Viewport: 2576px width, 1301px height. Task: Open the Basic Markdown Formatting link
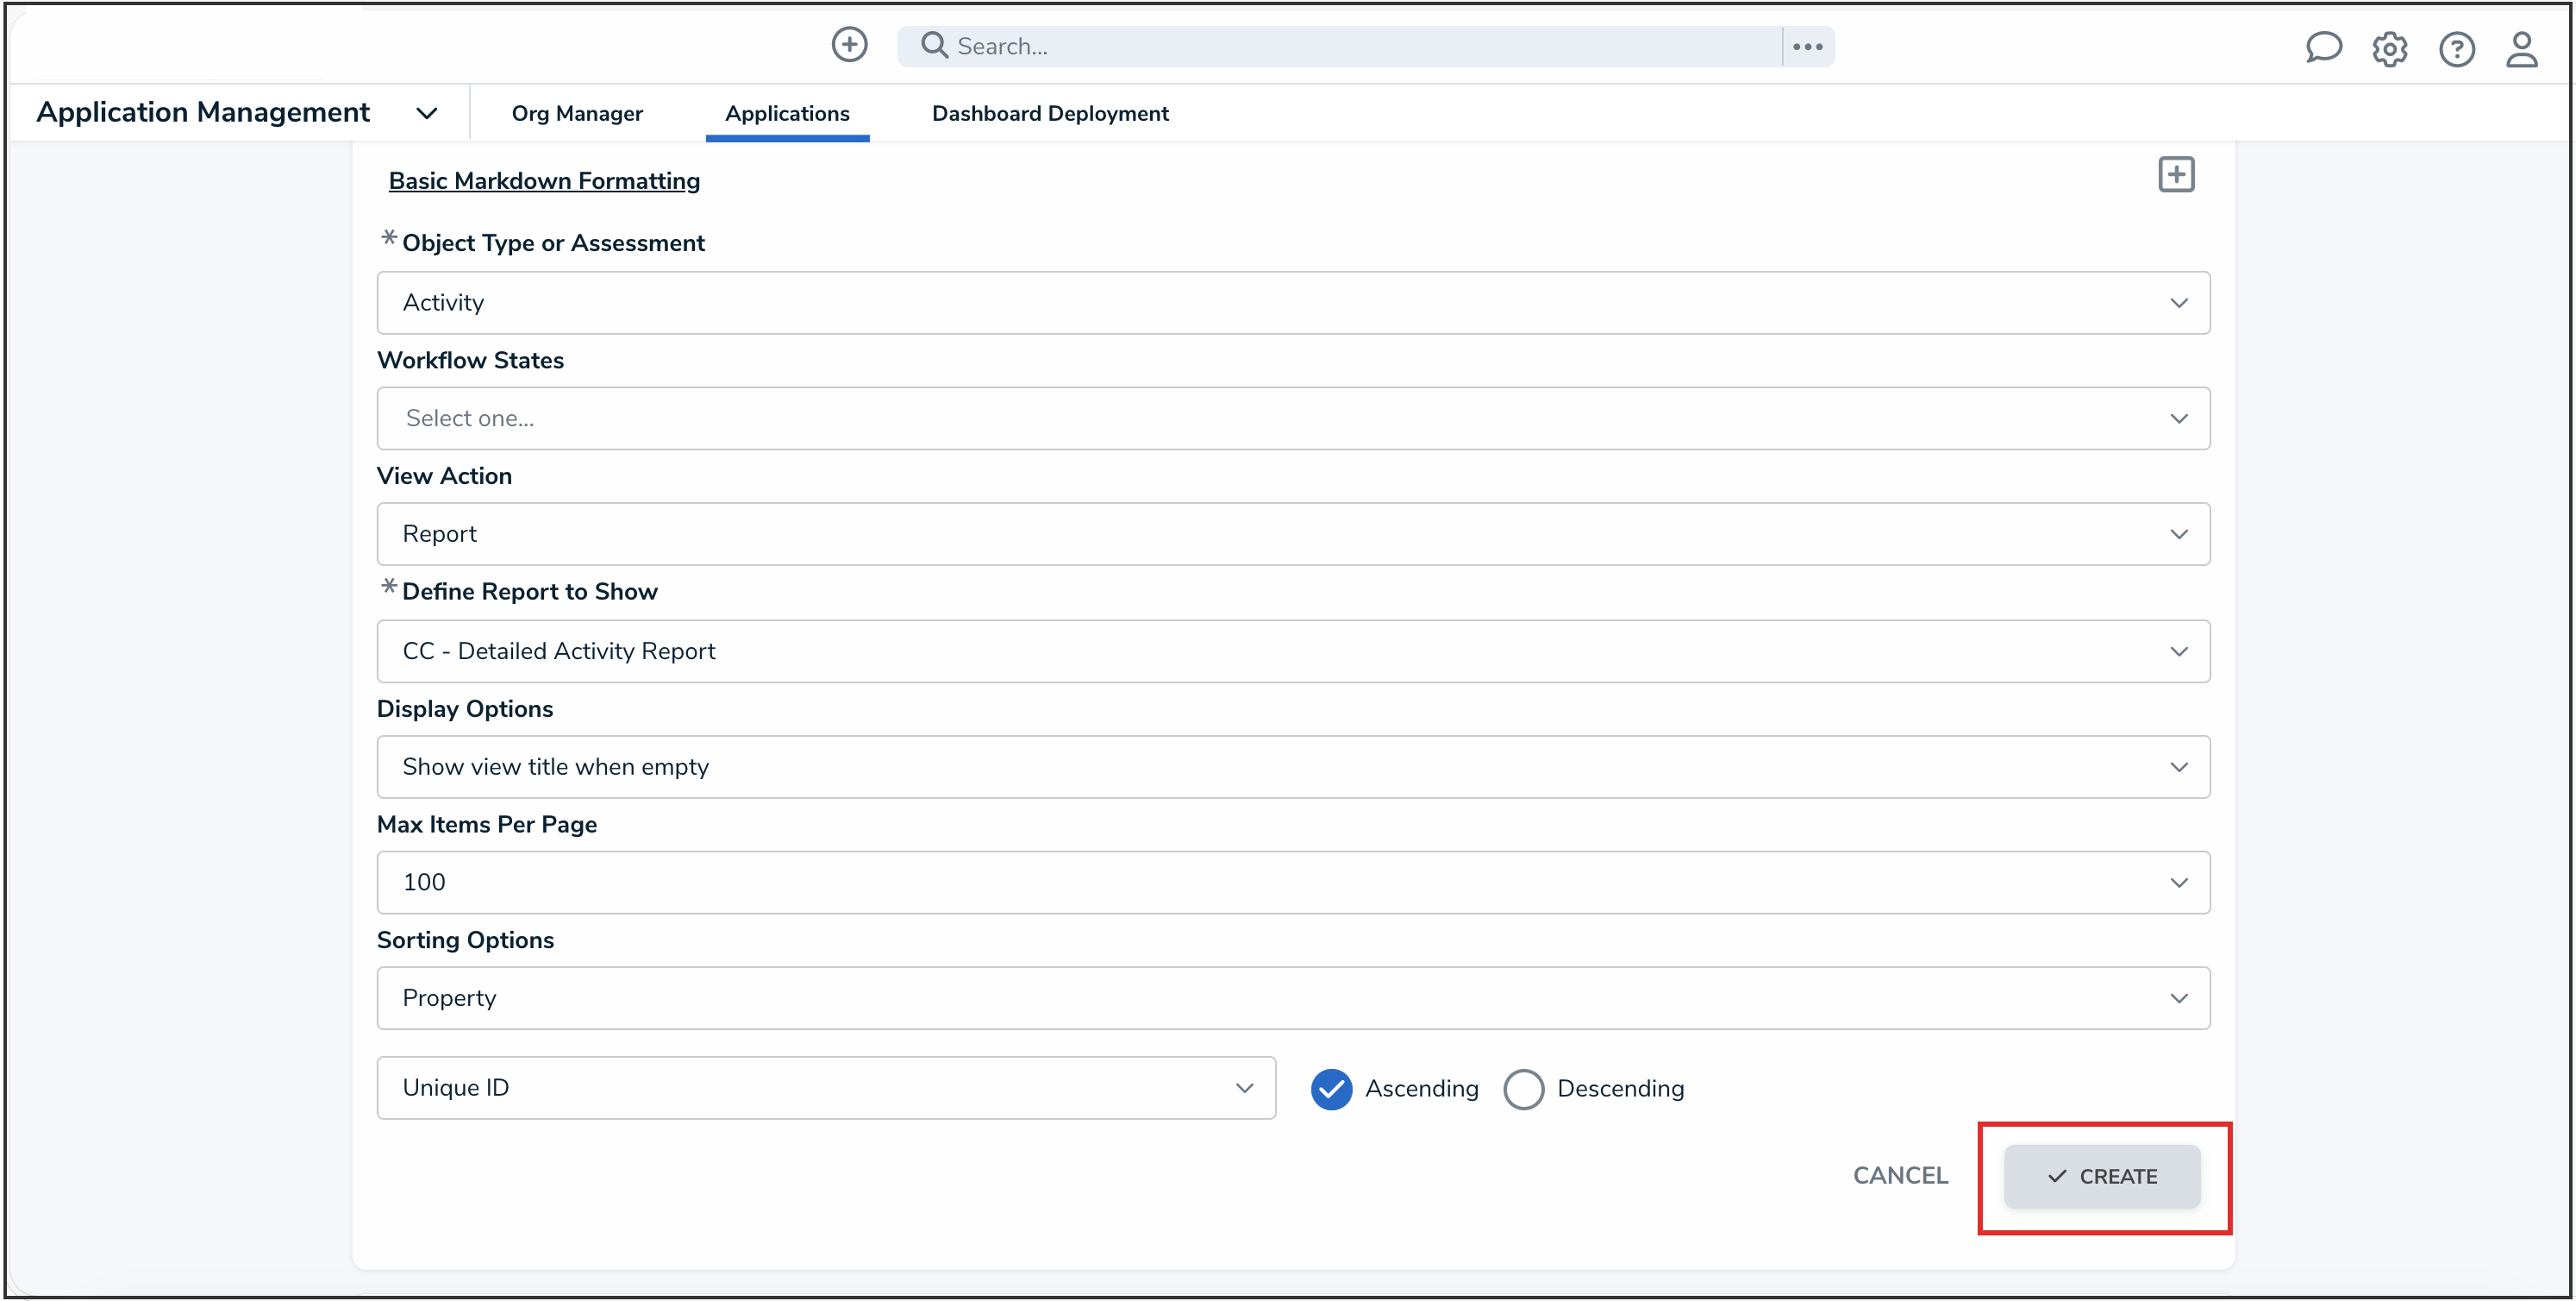tap(544, 181)
